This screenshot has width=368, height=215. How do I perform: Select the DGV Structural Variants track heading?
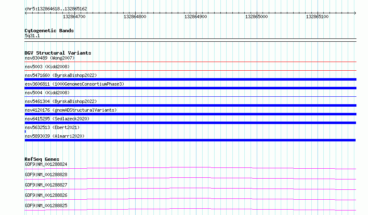pos(58,53)
